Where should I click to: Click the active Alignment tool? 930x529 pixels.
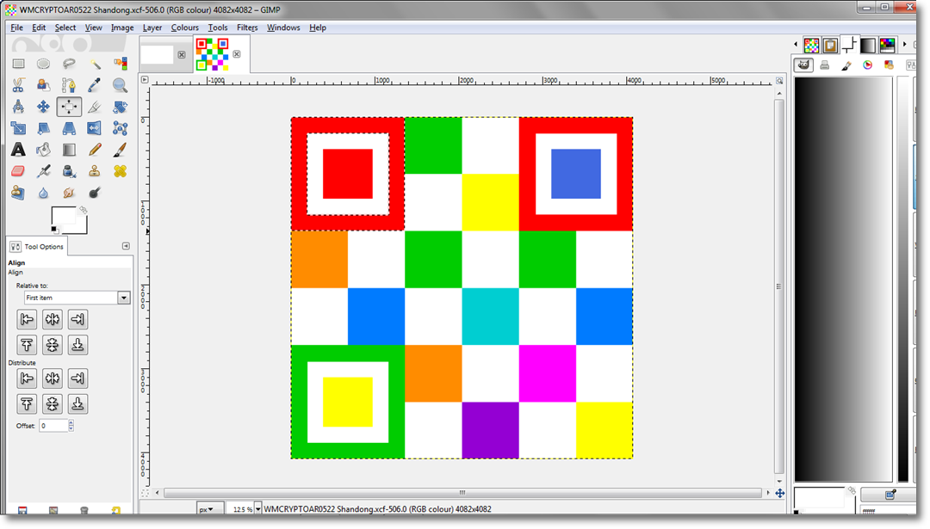[69, 107]
